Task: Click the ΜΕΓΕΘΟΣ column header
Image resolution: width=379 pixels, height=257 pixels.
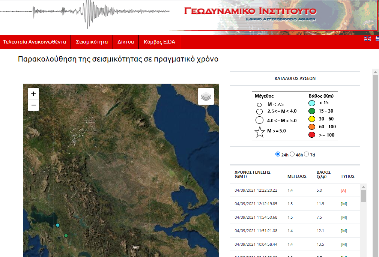Action: point(297,176)
